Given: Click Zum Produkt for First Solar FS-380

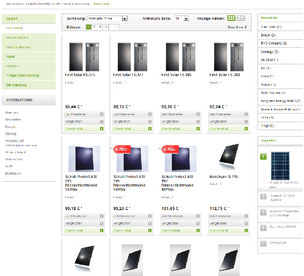Looking at the screenshot, I should 180,129.
